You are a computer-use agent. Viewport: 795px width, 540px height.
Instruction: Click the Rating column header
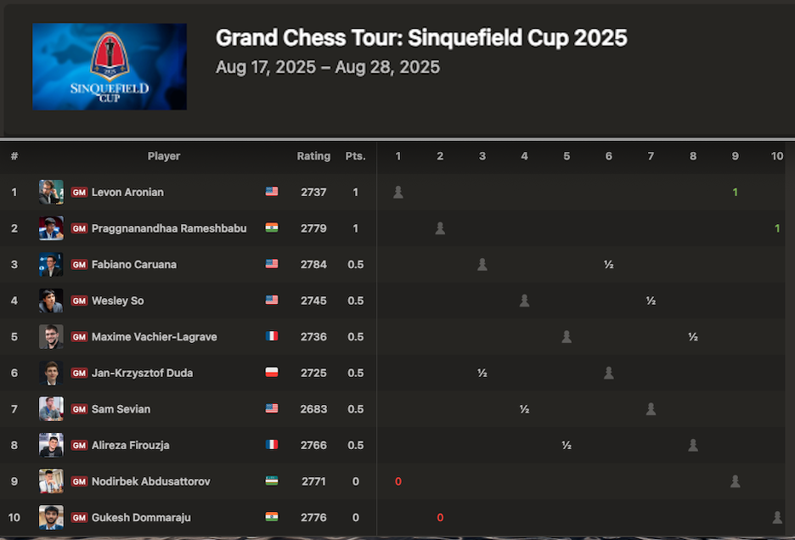(313, 156)
